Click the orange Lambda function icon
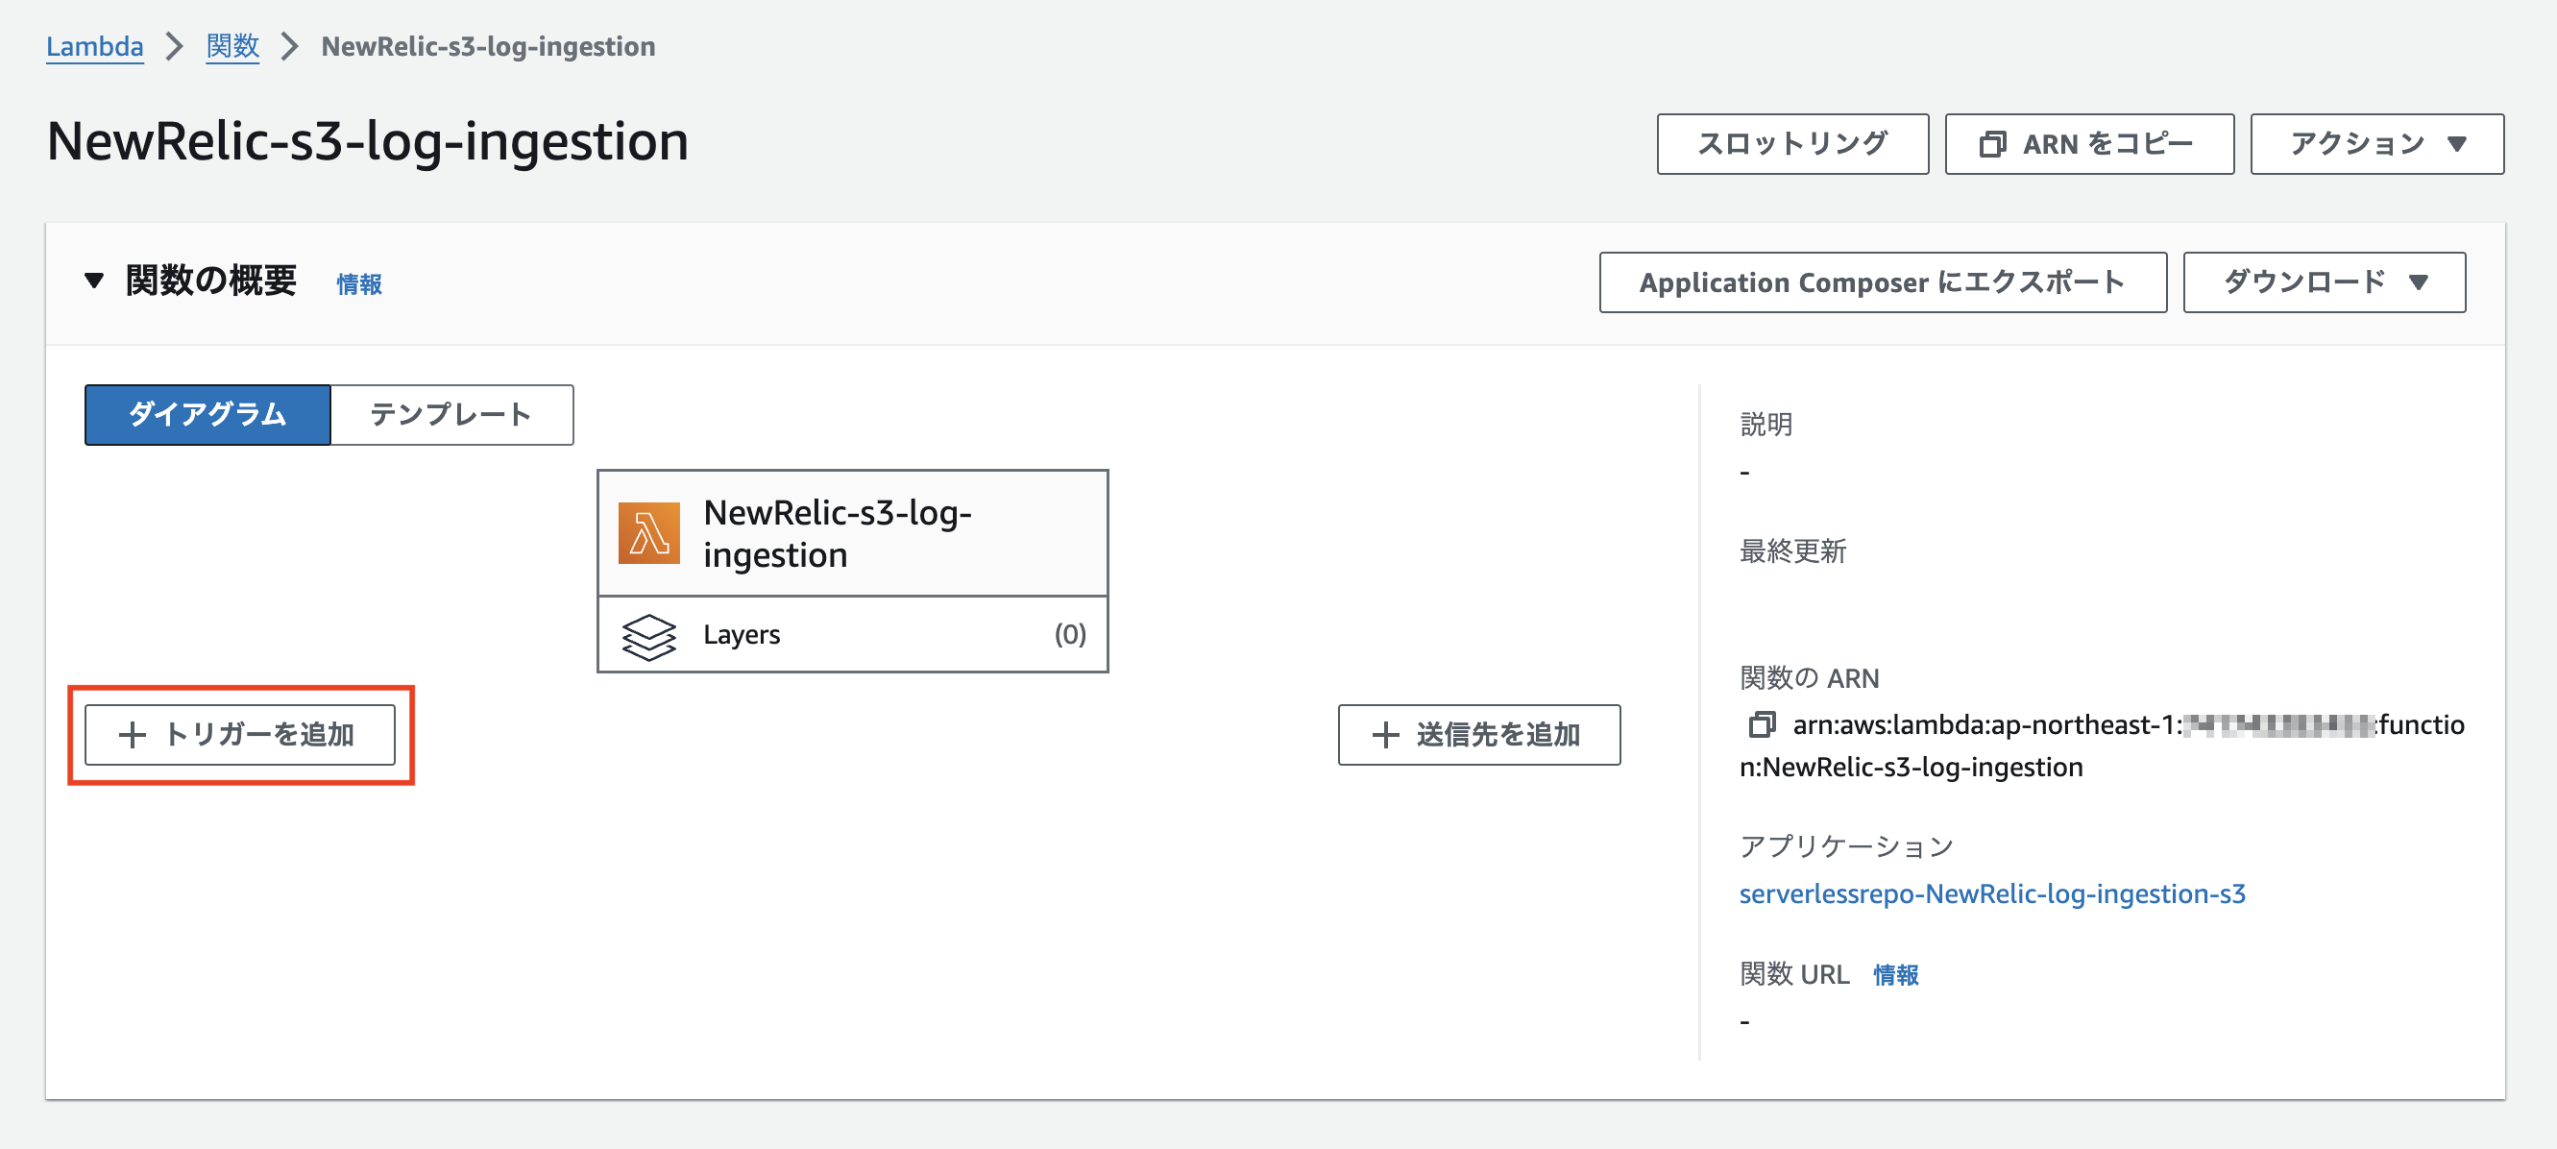 tap(648, 533)
